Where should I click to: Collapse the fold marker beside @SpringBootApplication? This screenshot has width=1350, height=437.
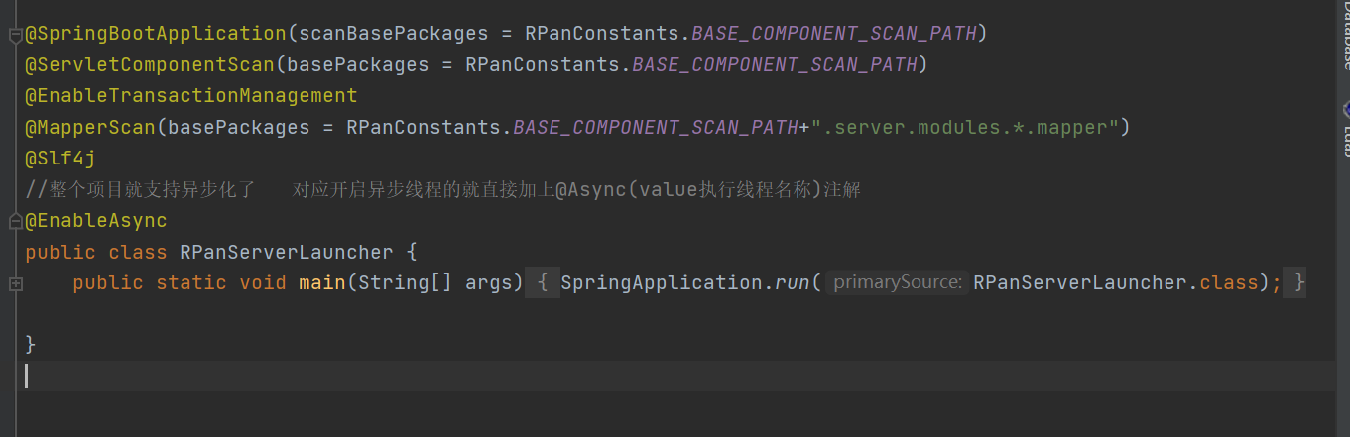(x=14, y=36)
